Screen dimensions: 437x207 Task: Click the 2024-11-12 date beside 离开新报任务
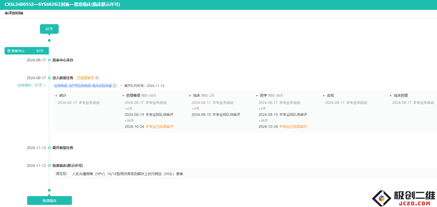click(36, 148)
